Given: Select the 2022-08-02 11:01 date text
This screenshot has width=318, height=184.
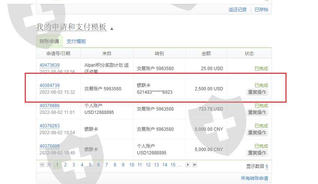Looking at the screenshot, I should pyautogui.click(x=57, y=112).
